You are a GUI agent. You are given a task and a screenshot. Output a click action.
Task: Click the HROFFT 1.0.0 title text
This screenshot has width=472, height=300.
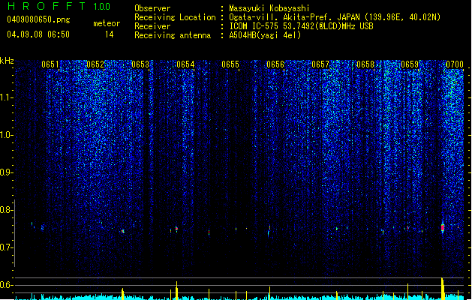(59, 6)
